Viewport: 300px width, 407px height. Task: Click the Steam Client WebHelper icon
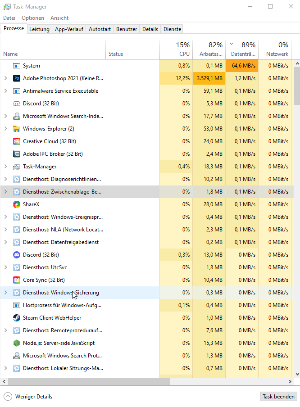[x=17, y=318]
